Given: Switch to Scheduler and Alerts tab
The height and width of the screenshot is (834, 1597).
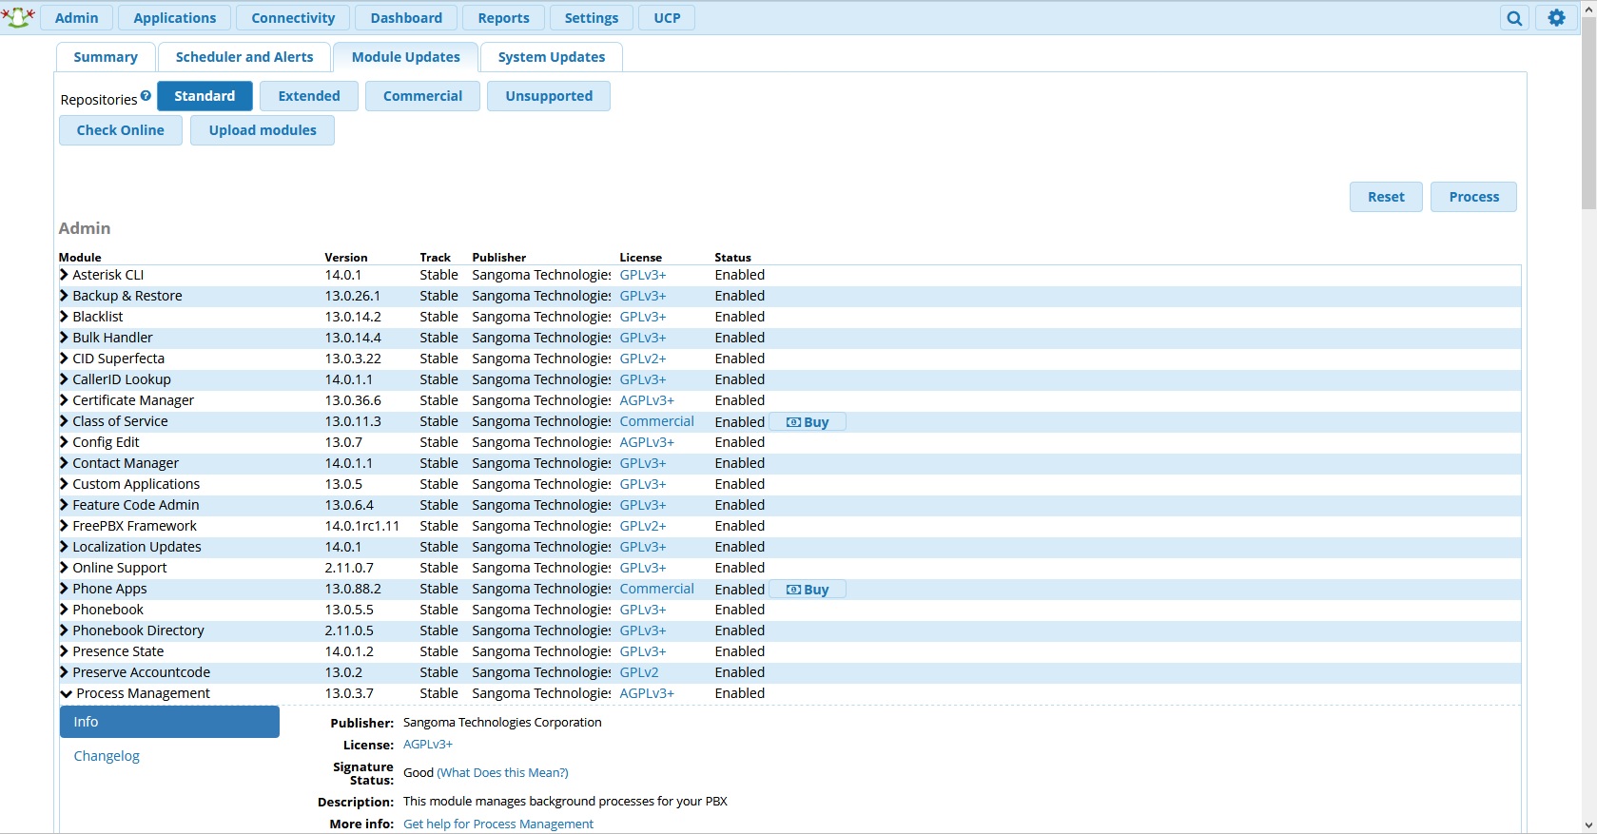Looking at the screenshot, I should click(244, 57).
